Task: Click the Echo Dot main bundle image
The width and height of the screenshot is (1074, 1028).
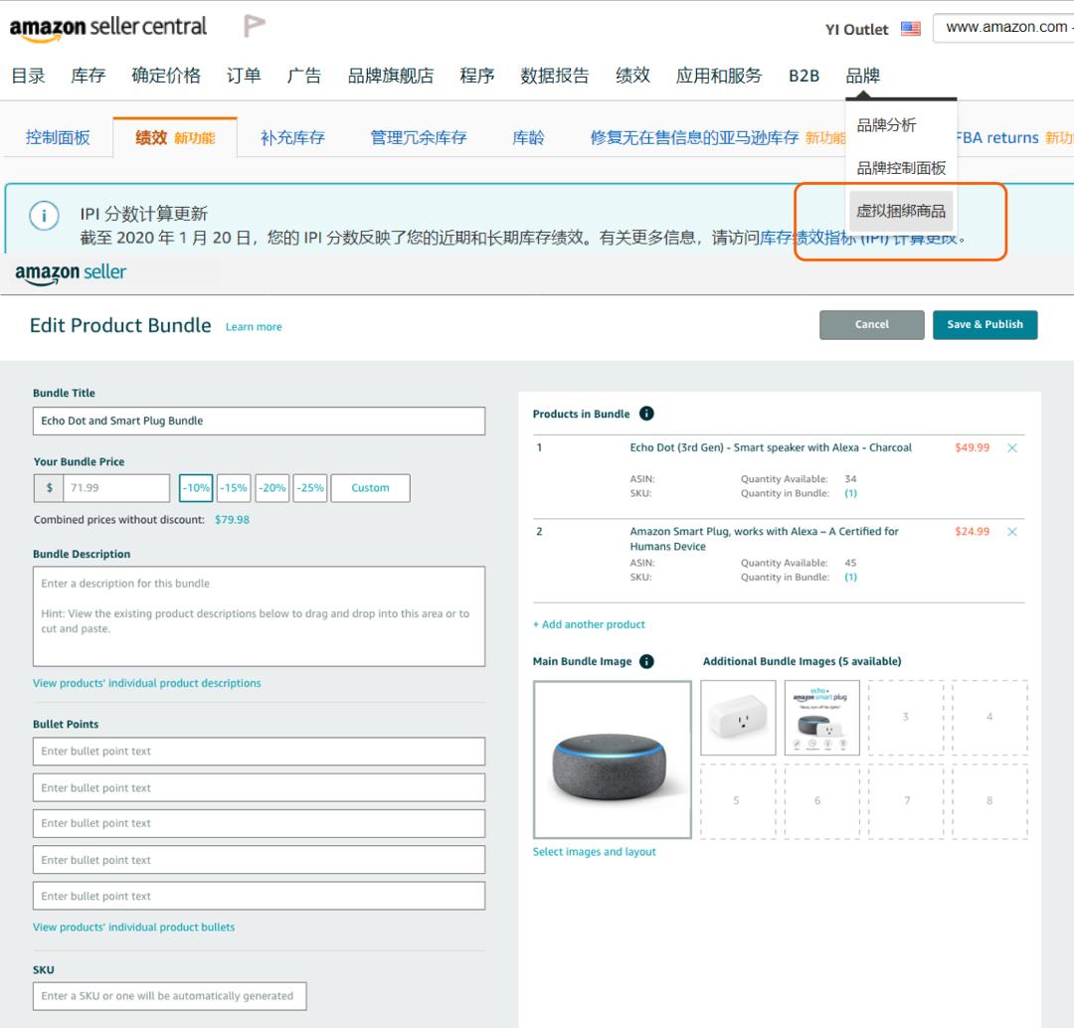Action: tap(612, 759)
